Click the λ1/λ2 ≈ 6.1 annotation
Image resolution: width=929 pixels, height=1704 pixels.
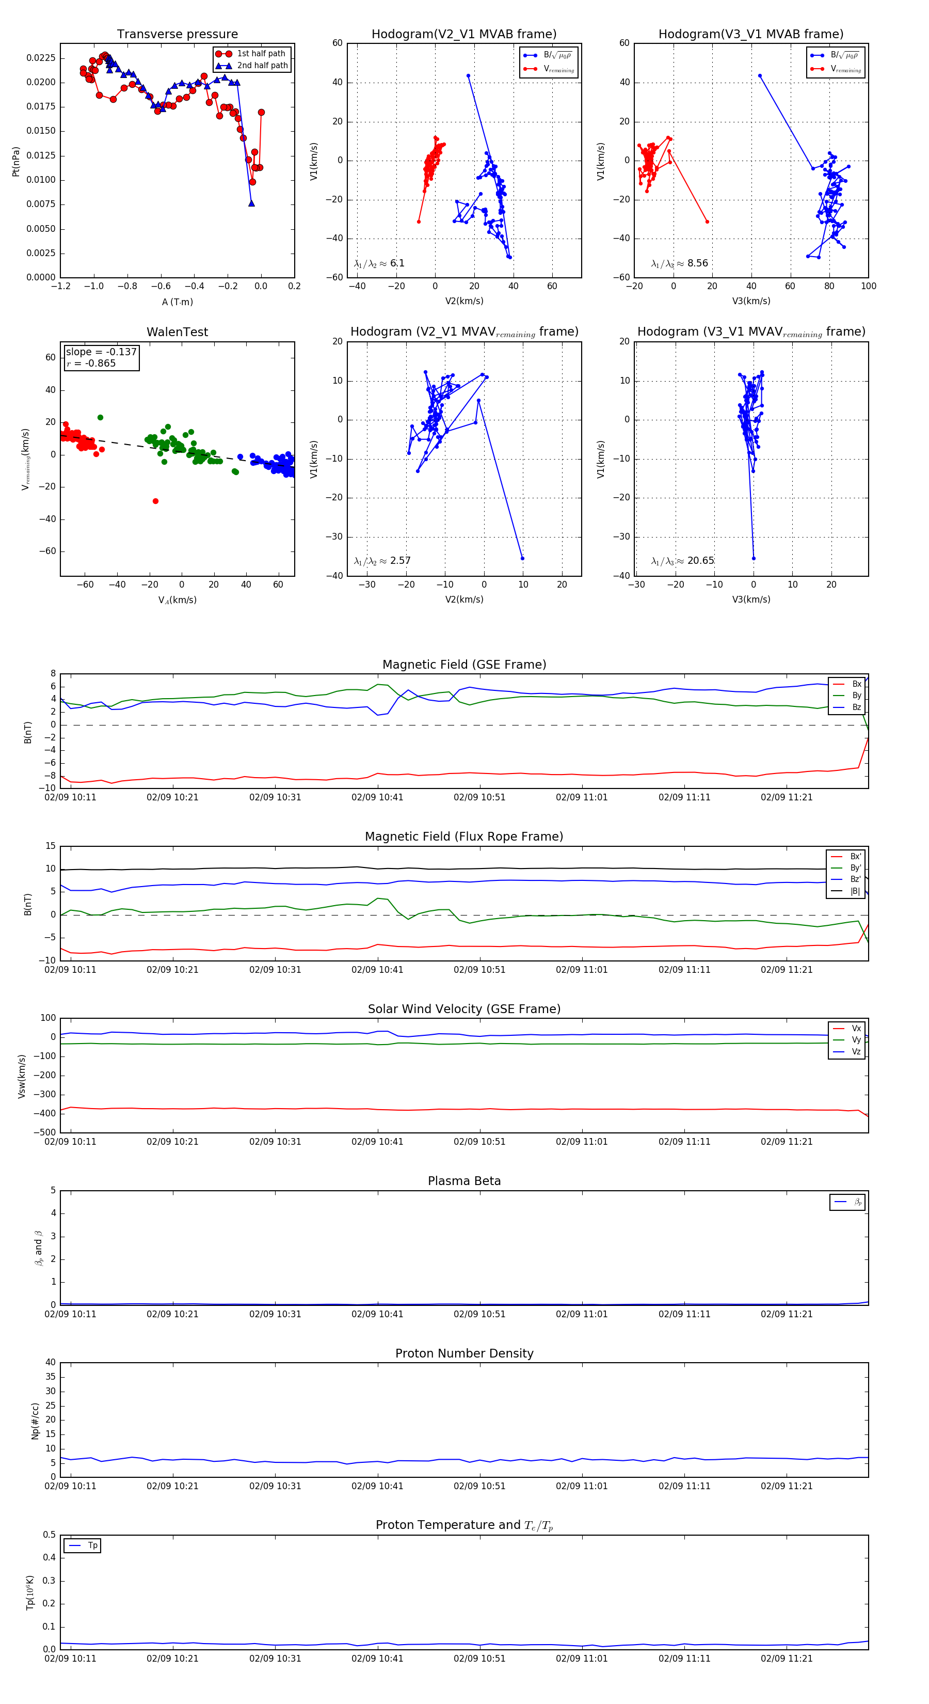(x=379, y=263)
